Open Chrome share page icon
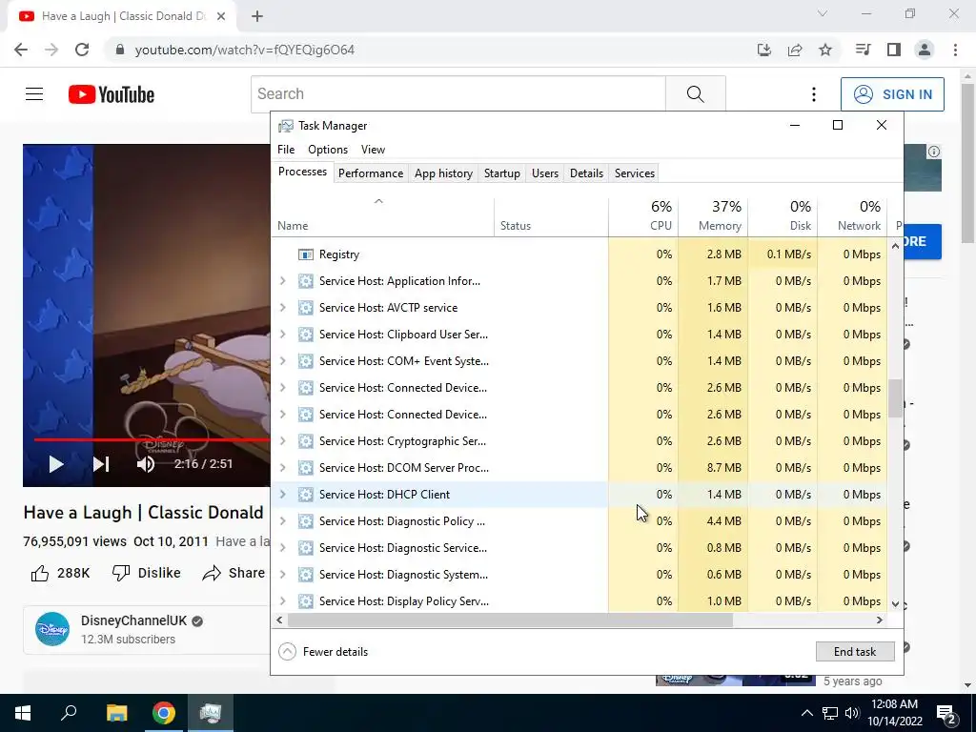976x732 pixels. [795, 50]
